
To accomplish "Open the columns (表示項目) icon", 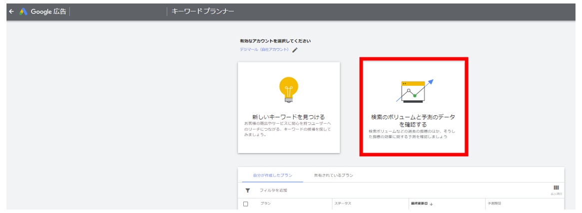I will 556,189.
